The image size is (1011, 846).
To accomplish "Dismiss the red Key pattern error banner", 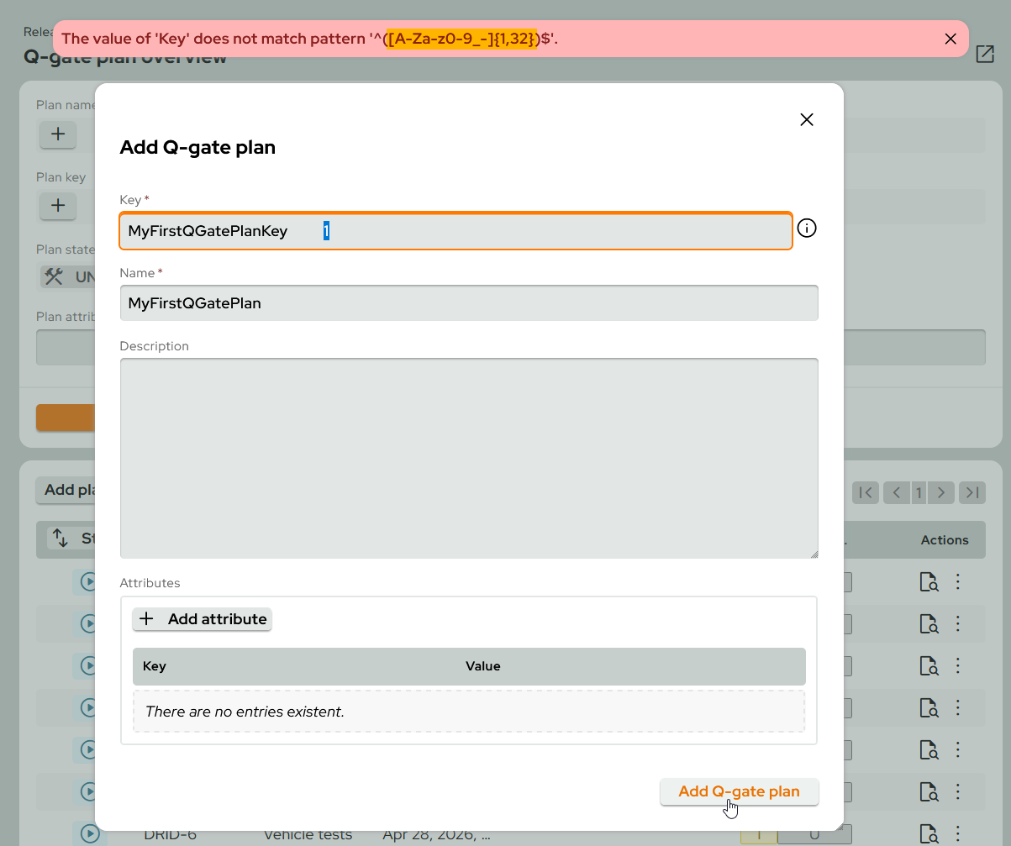I will [x=950, y=39].
